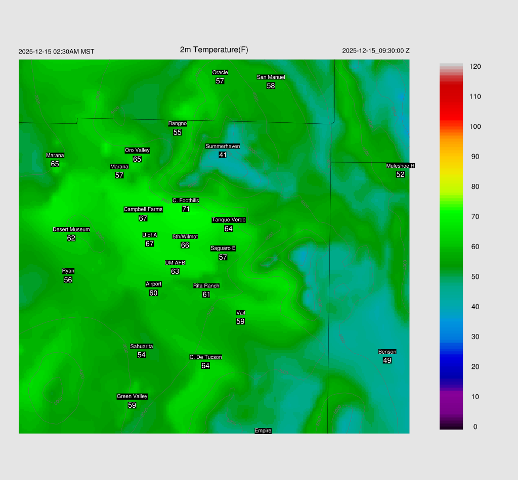518x480 pixels.
Task: Click the Sahuarita station label
Action: (142, 346)
